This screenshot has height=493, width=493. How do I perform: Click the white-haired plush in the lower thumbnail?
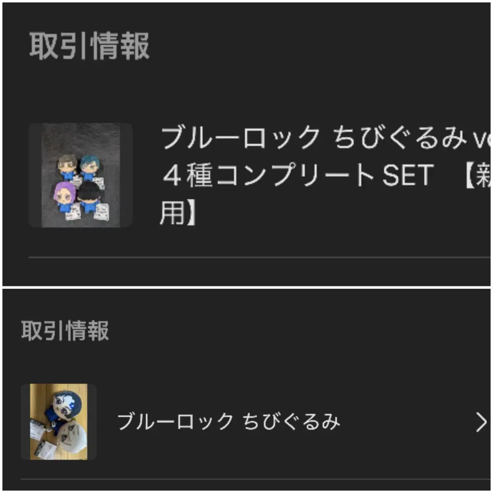tap(72, 435)
